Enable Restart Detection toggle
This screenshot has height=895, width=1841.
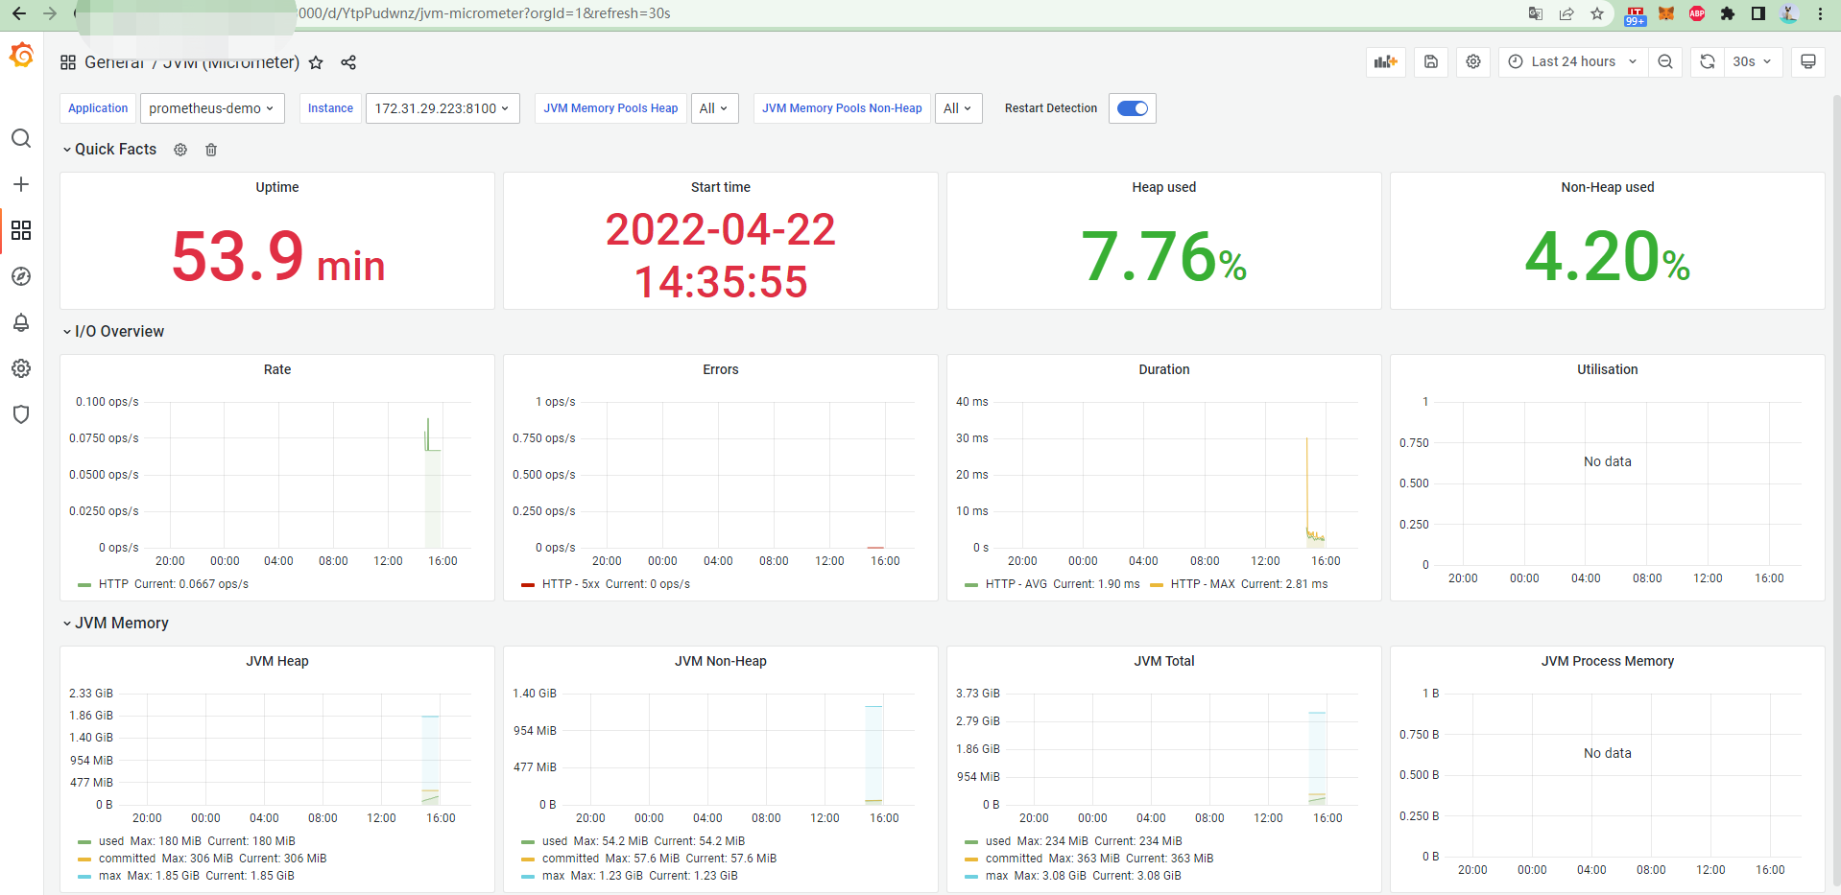coord(1132,108)
